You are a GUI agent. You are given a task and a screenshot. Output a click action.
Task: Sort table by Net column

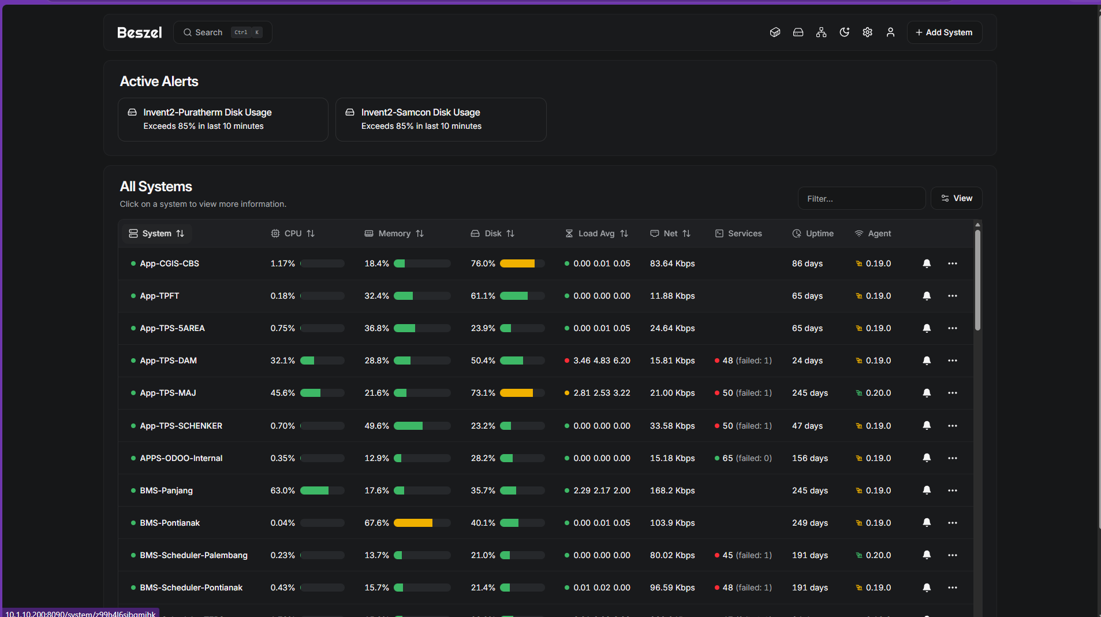(670, 233)
